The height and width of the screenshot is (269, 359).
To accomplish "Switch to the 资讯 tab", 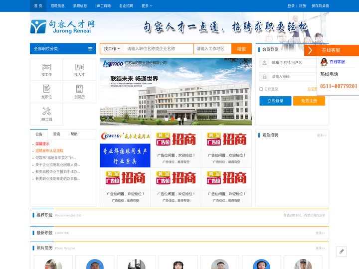I will pos(56,134).
